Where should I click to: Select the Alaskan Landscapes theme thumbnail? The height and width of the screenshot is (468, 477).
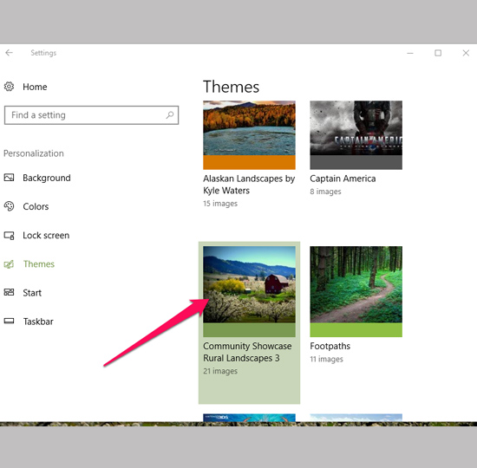click(249, 128)
